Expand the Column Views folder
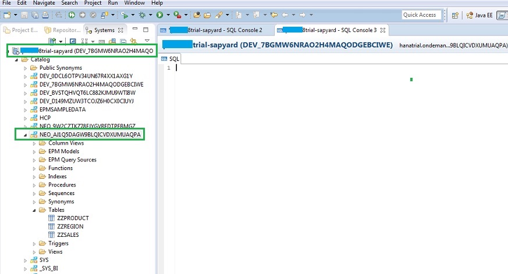This screenshot has width=508, height=274. click(x=34, y=143)
